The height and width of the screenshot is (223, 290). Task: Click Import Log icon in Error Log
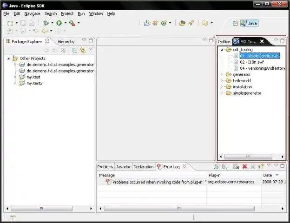(x=225, y=167)
